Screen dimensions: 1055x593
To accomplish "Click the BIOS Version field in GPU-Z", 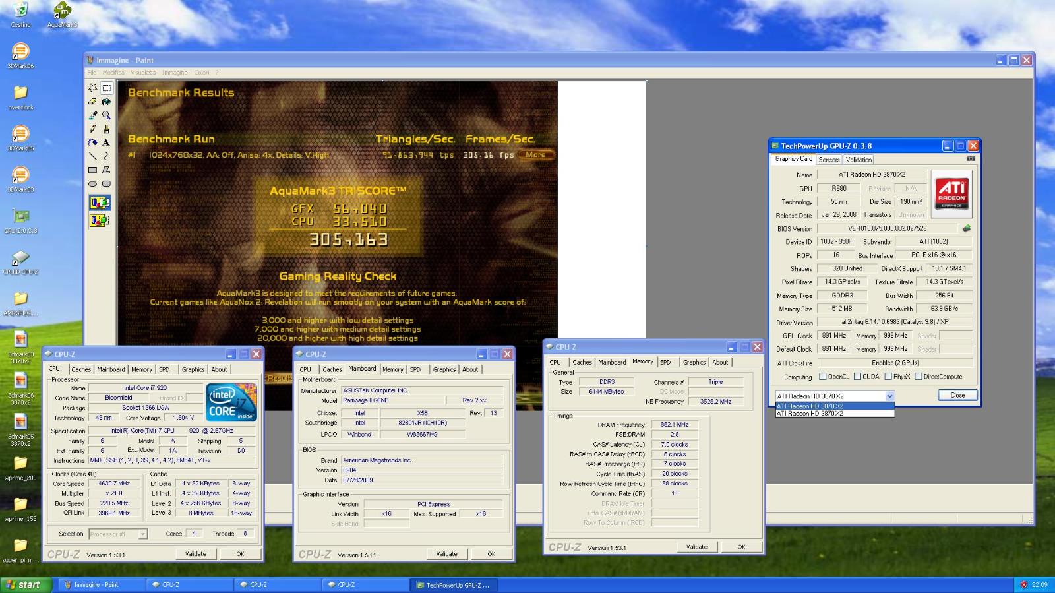I will pos(888,228).
